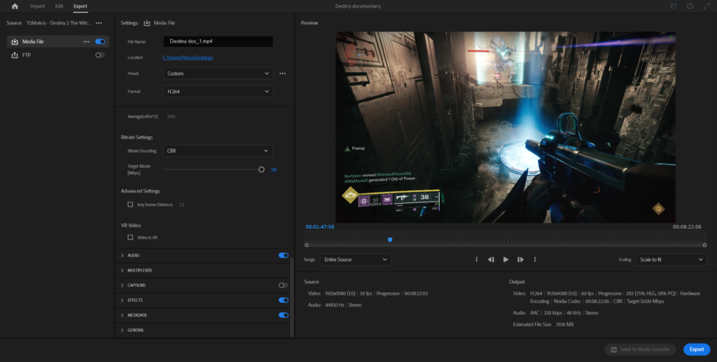Open Media File row three-dot menu
Screen dimensions: 717x362
[86, 41]
